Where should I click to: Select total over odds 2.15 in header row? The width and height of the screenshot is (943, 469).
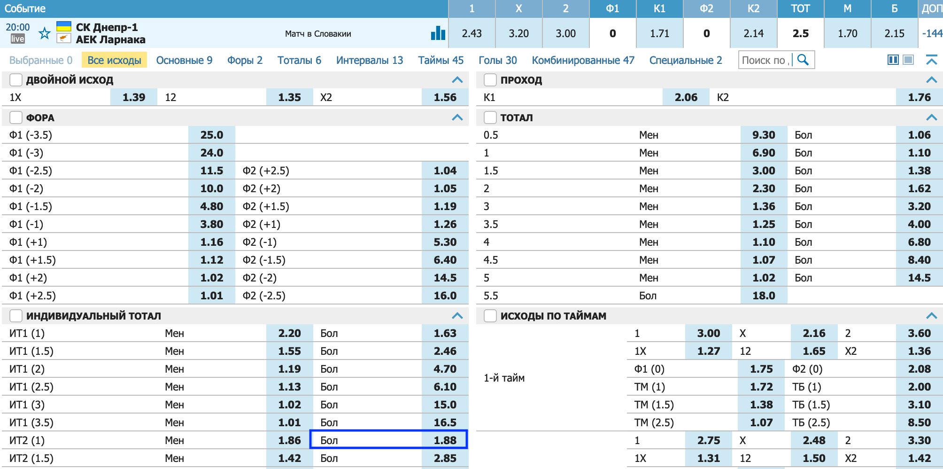(x=894, y=33)
